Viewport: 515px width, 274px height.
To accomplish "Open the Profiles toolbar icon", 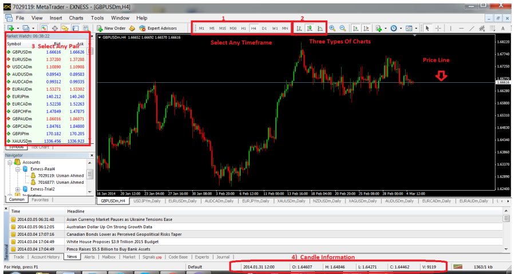I will click(x=26, y=28).
